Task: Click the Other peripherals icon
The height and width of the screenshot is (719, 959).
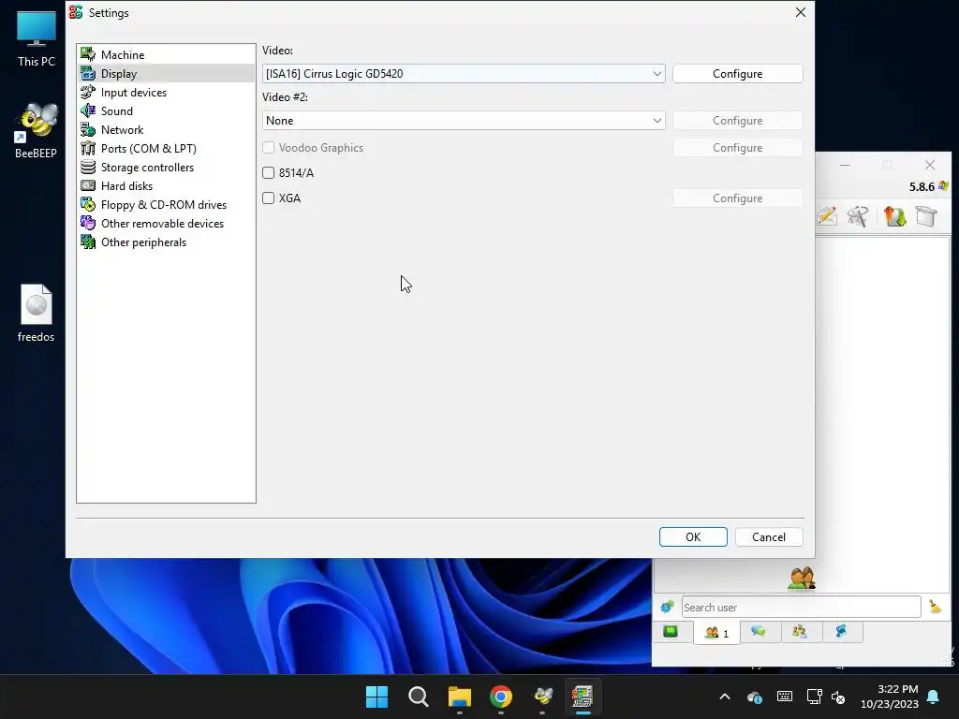Action: (88, 242)
